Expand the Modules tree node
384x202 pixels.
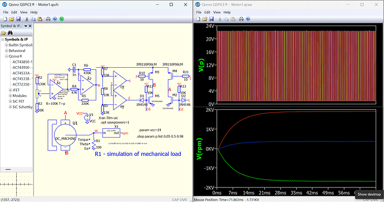coord(10,96)
